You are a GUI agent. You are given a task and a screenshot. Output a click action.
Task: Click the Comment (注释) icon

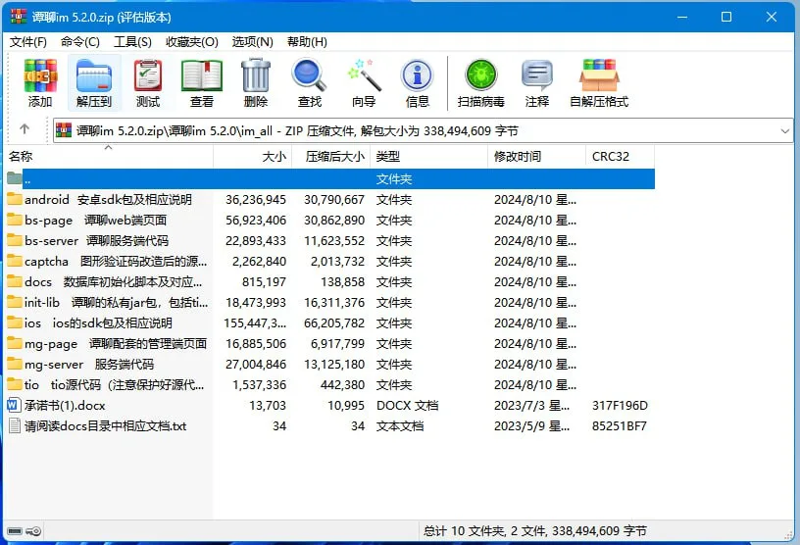click(x=537, y=75)
